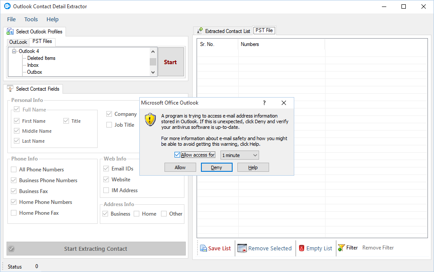434x272 pixels.
Task: Select the PST File tab
Action: (x=264, y=30)
